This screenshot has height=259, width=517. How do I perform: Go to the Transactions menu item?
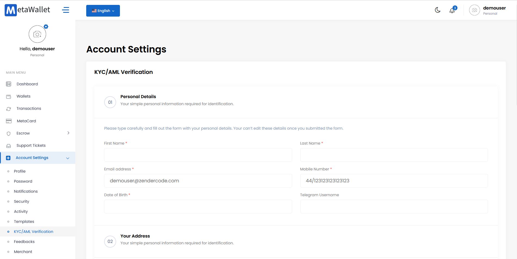point(29,108)
